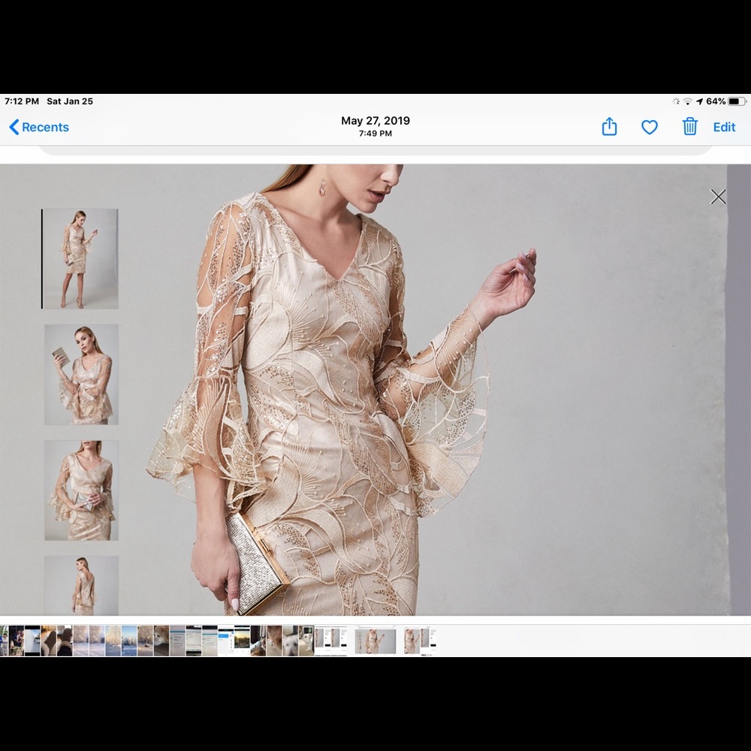
Task: Tap the "May 27, 2019" photo date title
Action: 375,121
